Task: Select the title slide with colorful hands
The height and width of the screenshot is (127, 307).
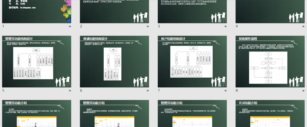Action: tap(37, 11)
